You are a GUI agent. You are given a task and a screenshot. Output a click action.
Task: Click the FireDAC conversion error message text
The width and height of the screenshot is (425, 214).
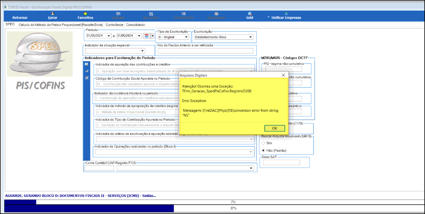[230, 113]
